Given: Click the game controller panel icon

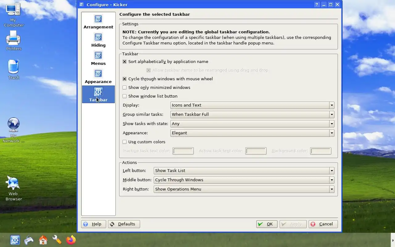Looking at the screenshot, I should (x=29, y=240).
